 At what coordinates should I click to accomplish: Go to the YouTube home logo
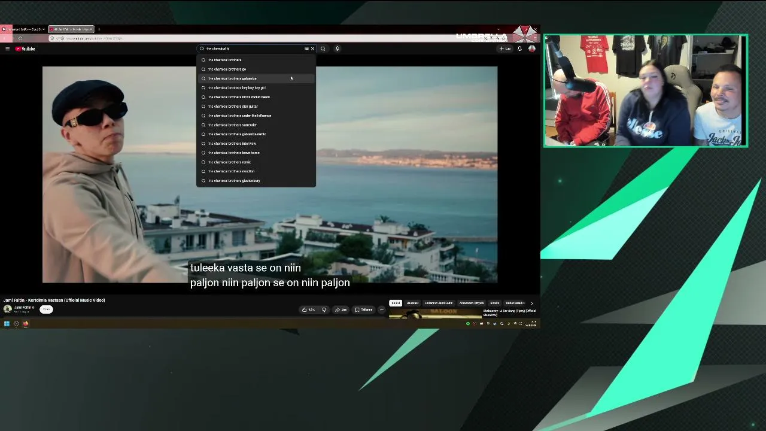coord(25,48)
